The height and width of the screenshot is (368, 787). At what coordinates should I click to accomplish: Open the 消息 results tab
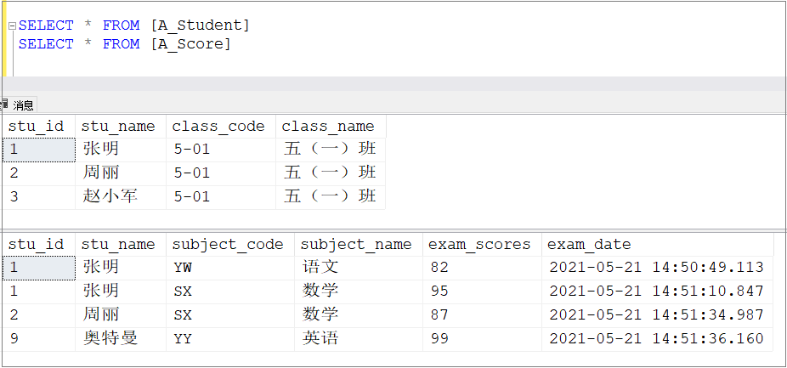(x=23, y=105)
